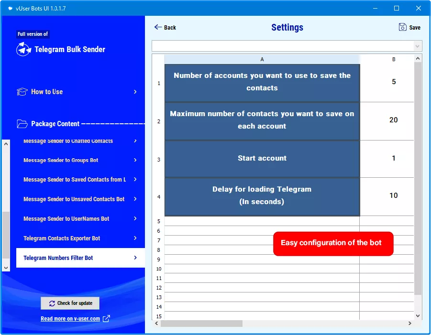Select row 1 header
The image size is (431, 335).
coord(159,83)
